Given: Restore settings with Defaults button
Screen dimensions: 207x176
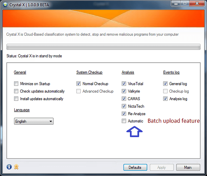Looking at the screenshot, I should (135, 168).
